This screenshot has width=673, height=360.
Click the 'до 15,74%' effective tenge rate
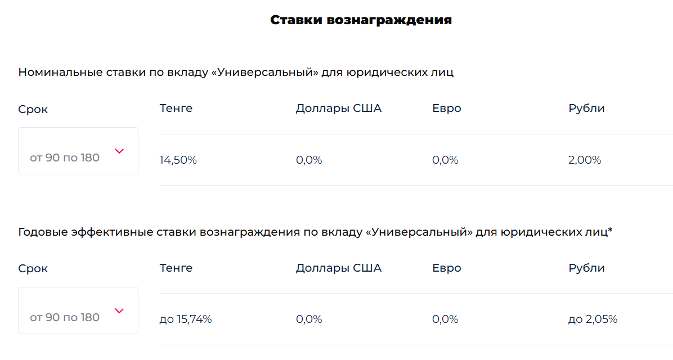point(186,319)
